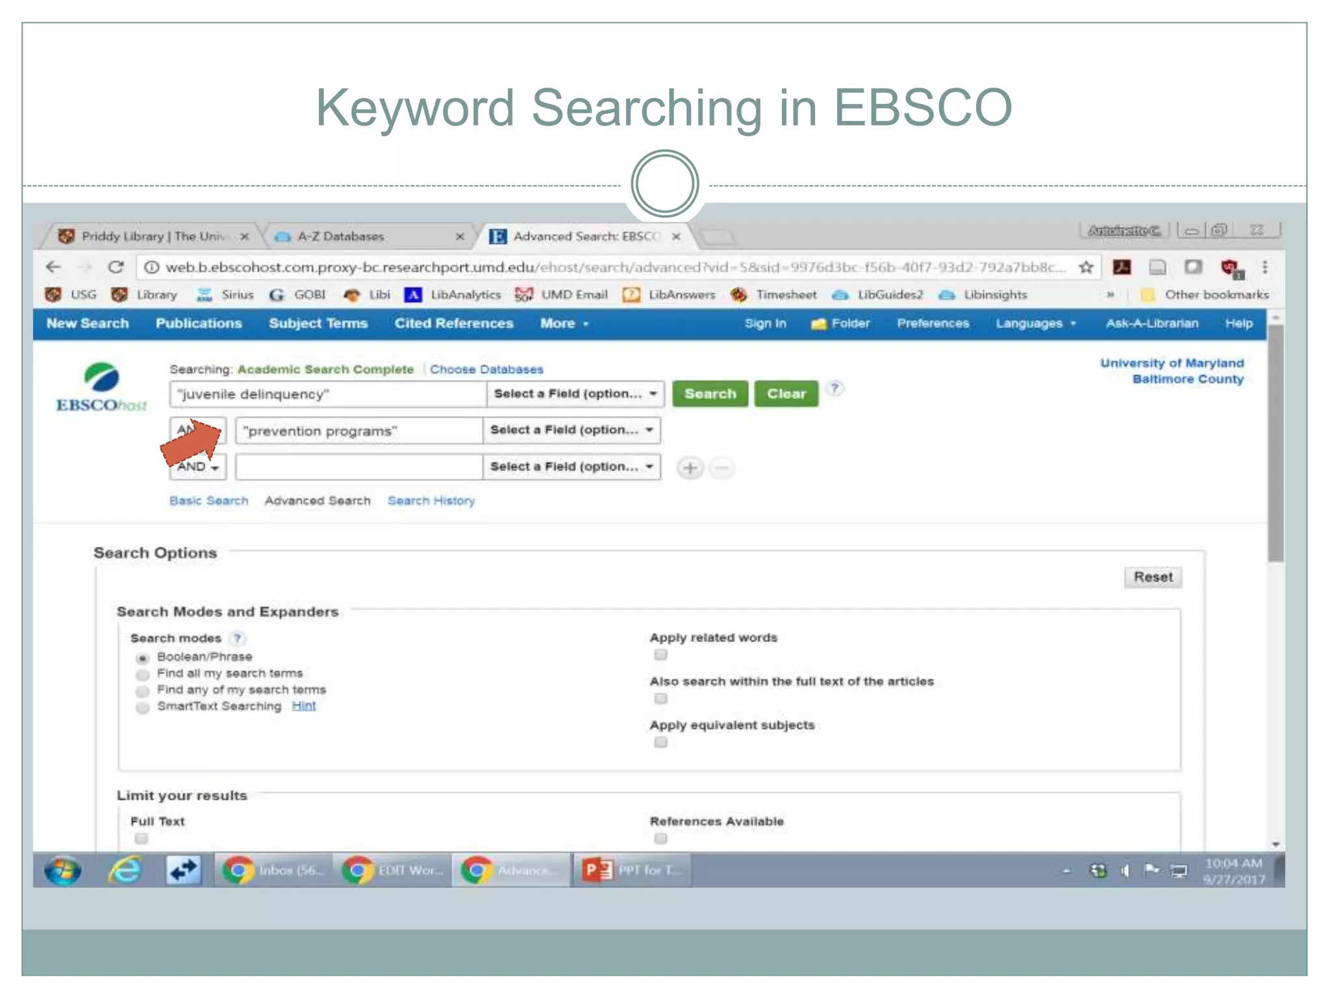Add a search row with plus icon
This screenshot has width=1330, height=998.
pos(690,468)
